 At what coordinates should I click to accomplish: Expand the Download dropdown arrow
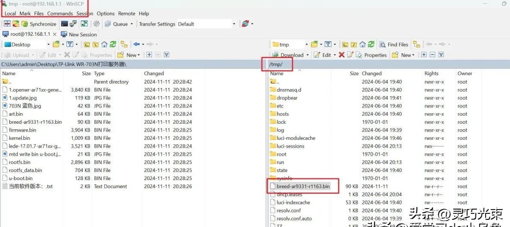[307, 55]
